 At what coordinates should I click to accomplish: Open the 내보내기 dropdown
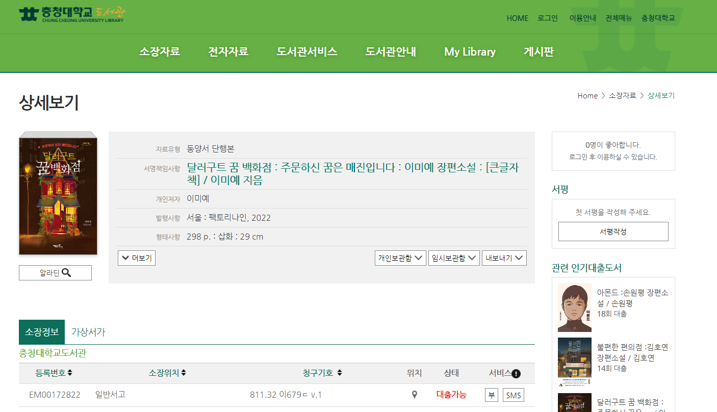[504, 258]
